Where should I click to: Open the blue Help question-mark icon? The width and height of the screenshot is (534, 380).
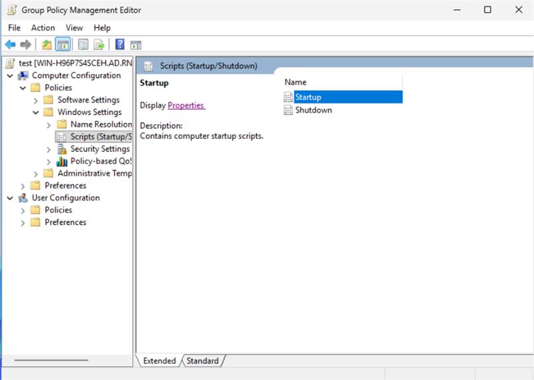(119, 45)
